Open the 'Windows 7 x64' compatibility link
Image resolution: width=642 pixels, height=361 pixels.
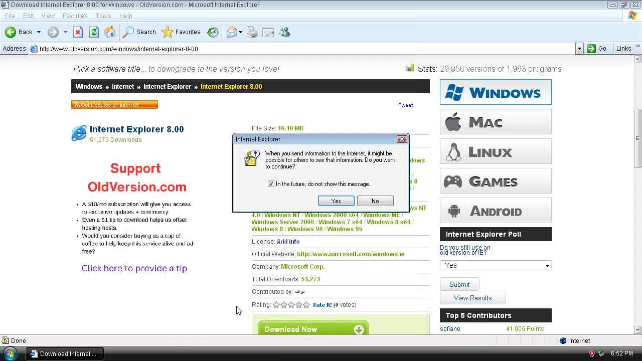pyautogui.click(x=340, y=222)
